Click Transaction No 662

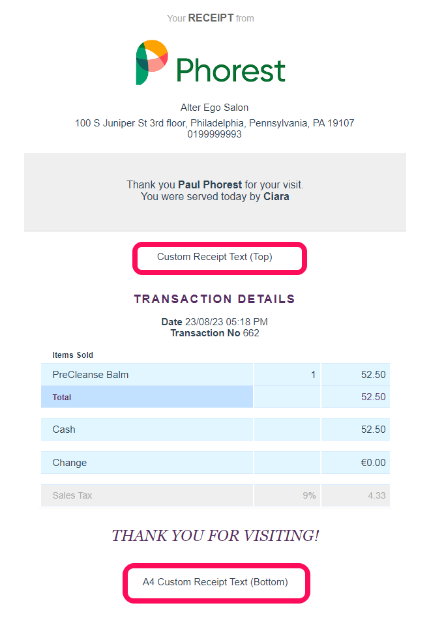tap(215, 333)
